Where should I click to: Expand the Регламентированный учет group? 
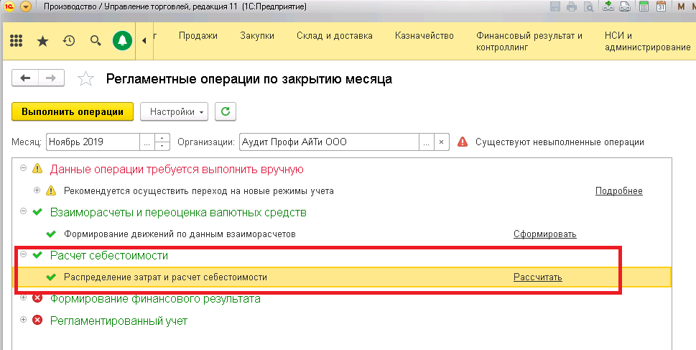tap(23, 320)
